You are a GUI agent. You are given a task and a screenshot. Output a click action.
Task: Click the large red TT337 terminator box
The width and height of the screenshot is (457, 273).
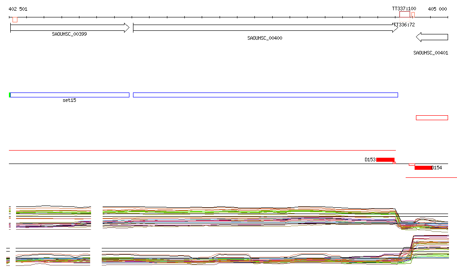(x=404, y=15)
